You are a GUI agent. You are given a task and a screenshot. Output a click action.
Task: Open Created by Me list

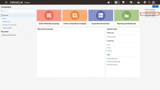coord(6,22)
